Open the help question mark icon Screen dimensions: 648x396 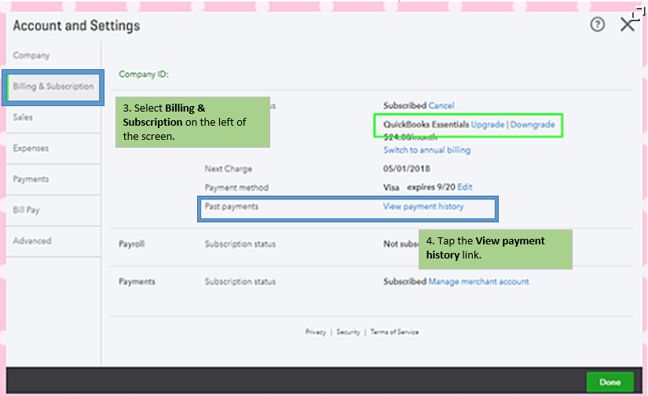tap(598, 25)
